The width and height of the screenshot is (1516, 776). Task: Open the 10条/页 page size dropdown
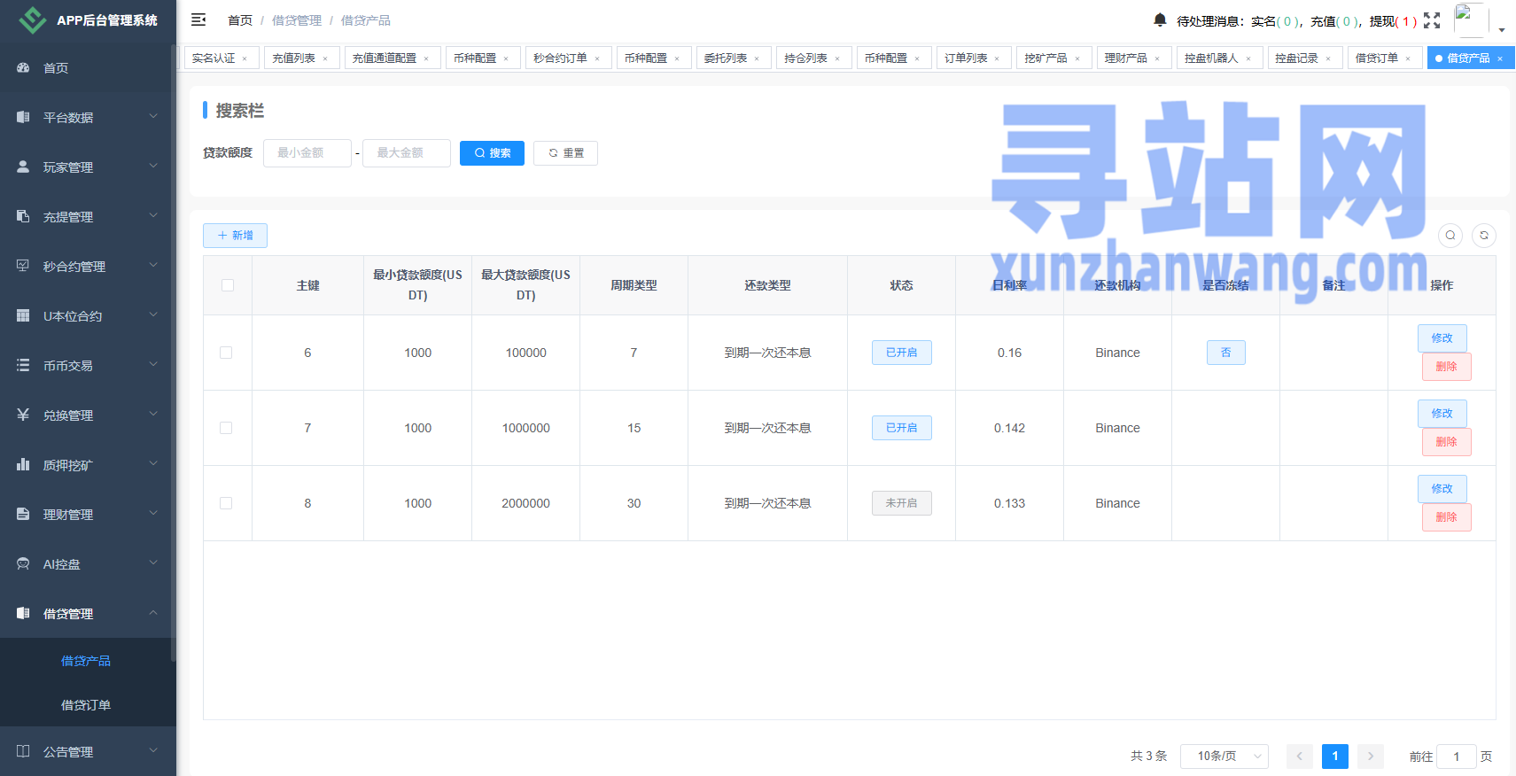click(1224, 756)
